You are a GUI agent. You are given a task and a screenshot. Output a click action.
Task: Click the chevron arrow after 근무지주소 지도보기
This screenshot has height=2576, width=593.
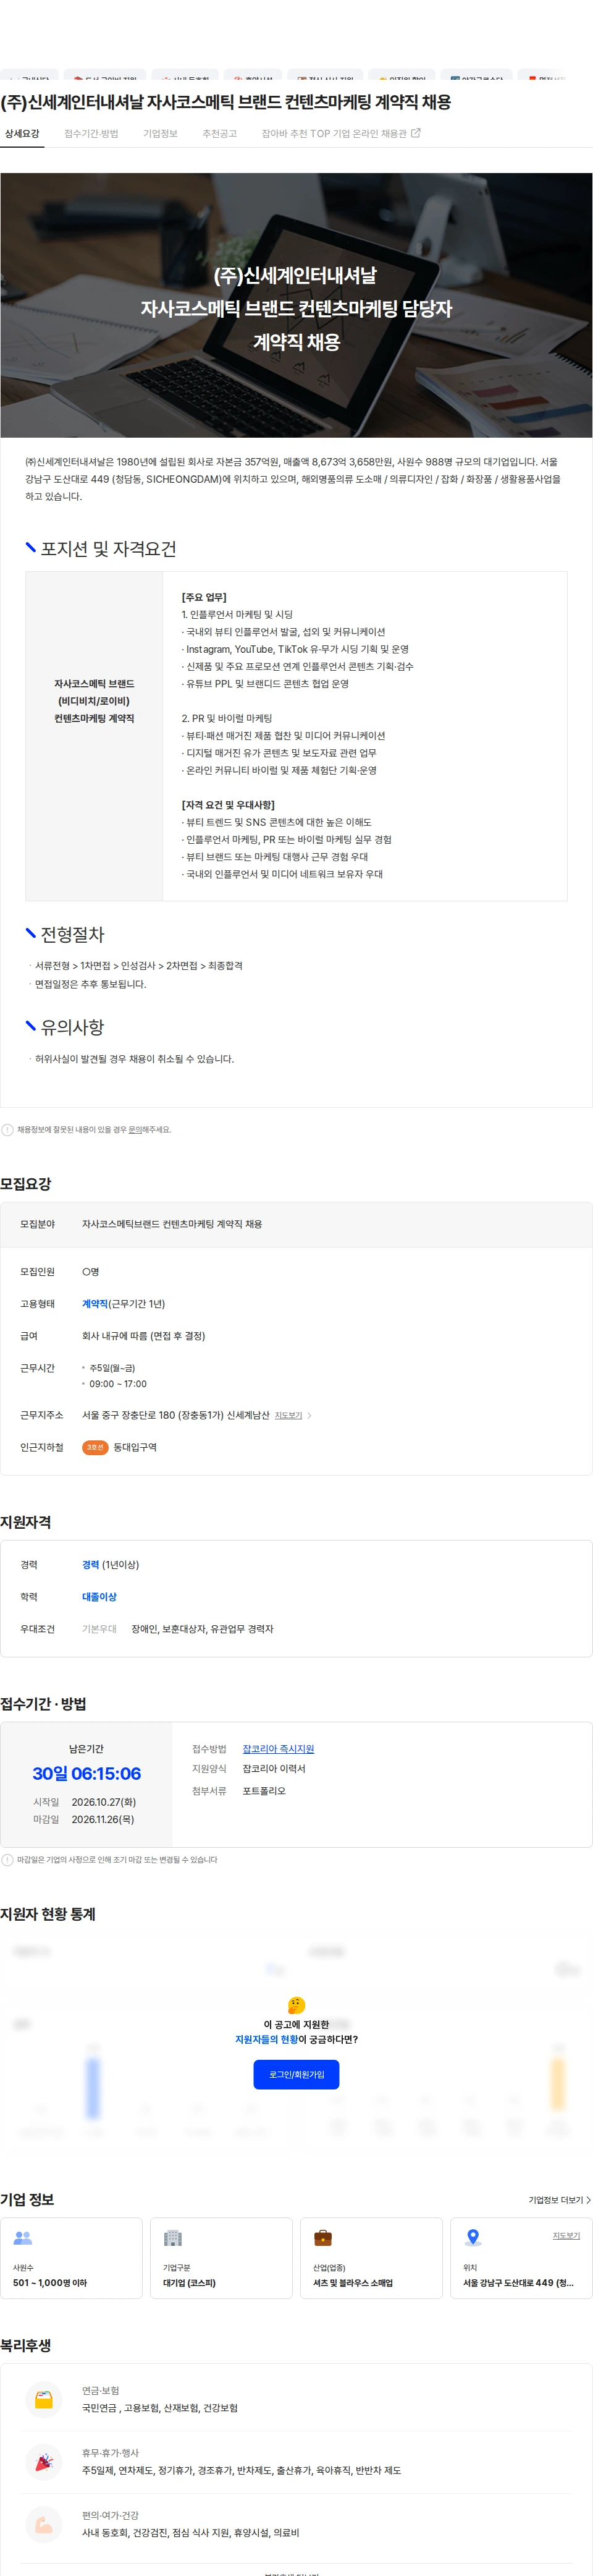[309, 1415]
